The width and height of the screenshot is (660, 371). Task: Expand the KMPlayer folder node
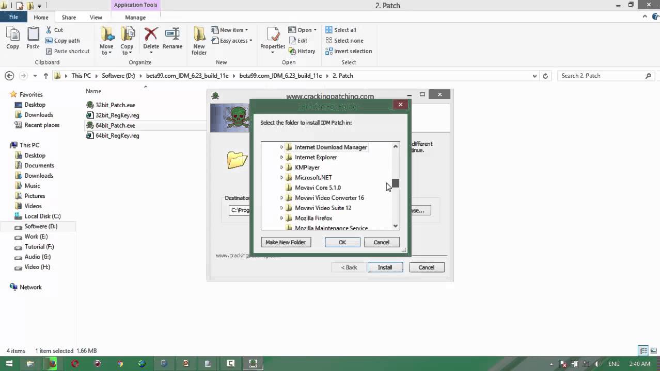(x=281, y=167)
